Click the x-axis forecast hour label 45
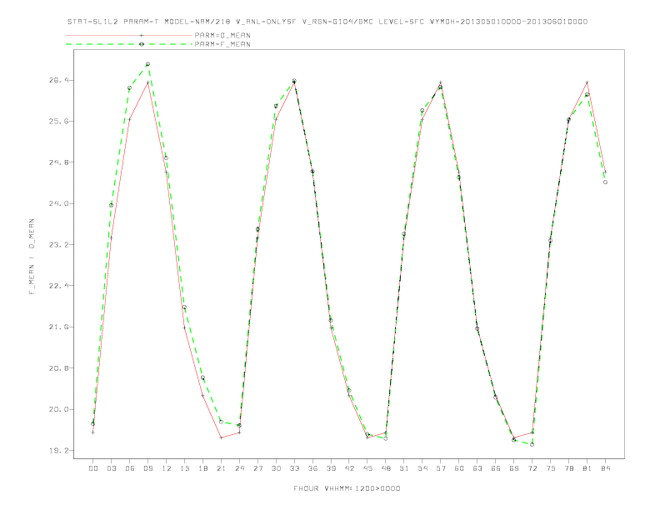This screenshot has height=510, width=660. [367, 468]
